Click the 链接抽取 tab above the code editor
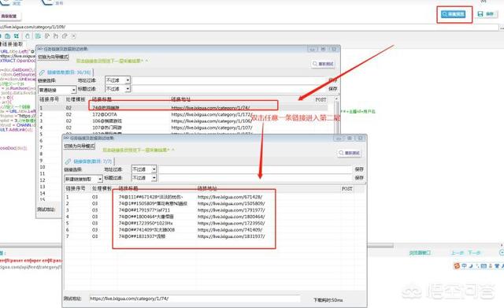The width and height of the screenshot is (504, 308). [13, 44]
